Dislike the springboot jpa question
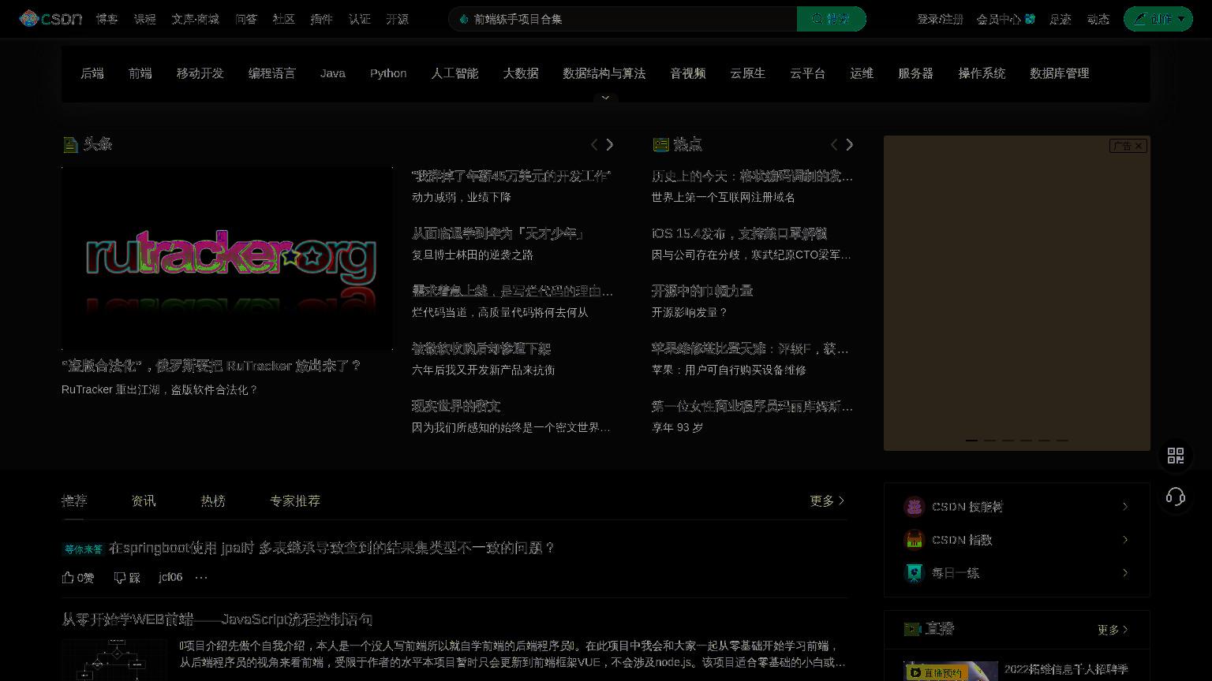This screenshot has height=681, width=1212. point(127,578)
